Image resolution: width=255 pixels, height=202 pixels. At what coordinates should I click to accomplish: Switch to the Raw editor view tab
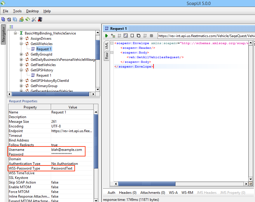click(106, 56)
